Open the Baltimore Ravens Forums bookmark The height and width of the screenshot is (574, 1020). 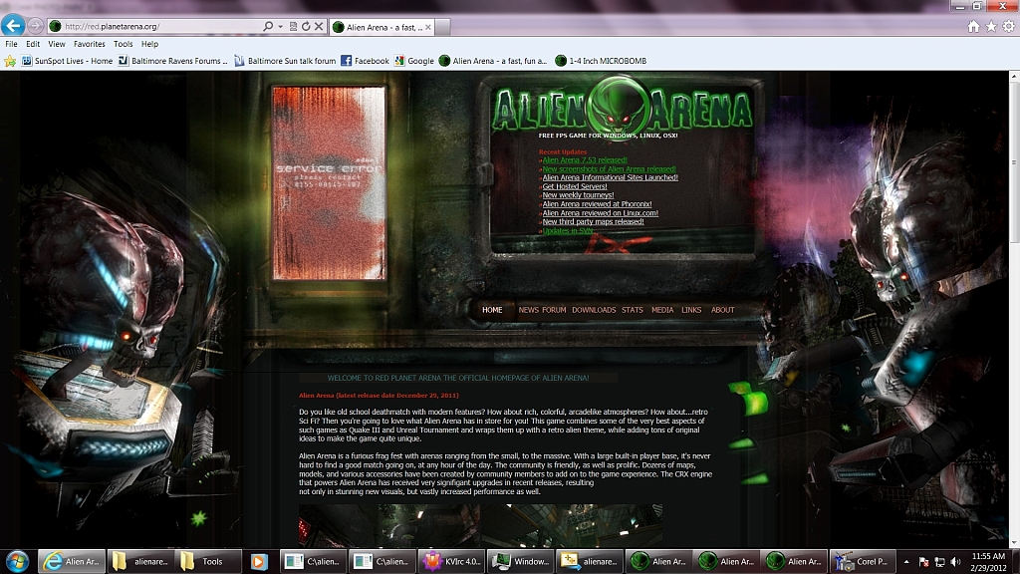point(173,61)
